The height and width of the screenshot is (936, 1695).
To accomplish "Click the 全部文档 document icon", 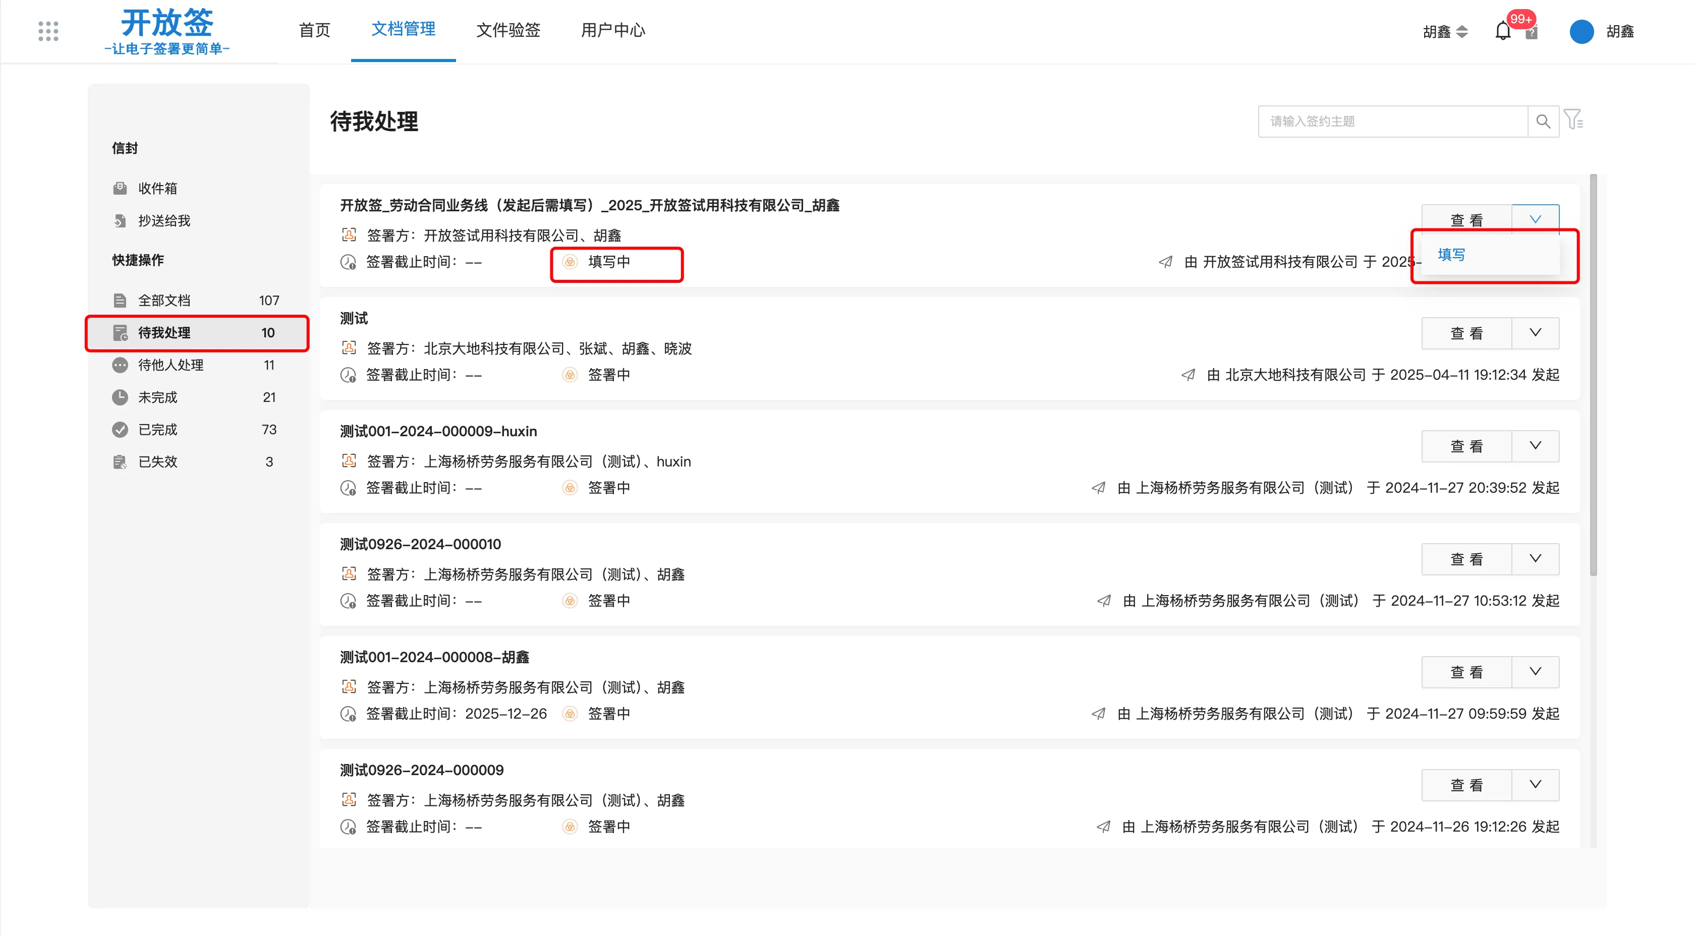I will tap(120, 300).
